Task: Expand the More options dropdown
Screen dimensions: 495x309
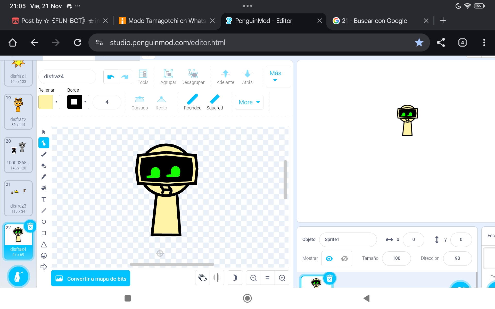Action: pos(249,102)
